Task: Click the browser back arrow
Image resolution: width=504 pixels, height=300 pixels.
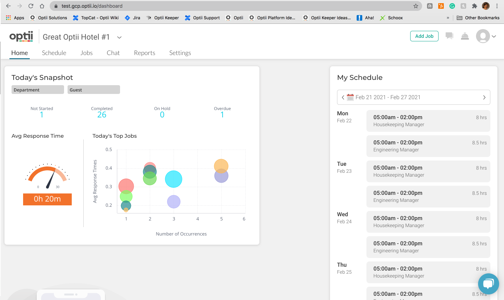Action: (8, 6)
